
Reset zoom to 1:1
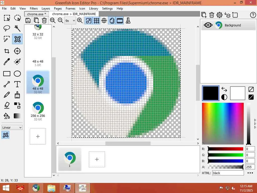(x=53, y=21)
